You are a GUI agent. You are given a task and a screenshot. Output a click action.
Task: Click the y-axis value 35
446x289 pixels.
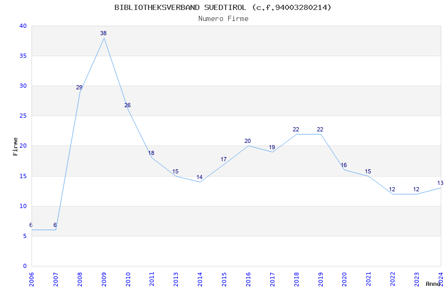point(23,56)
